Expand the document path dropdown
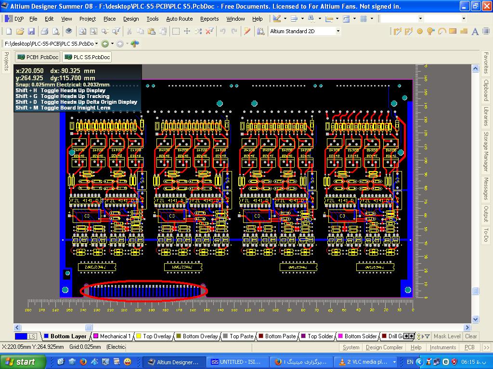This screenshot has height=369, width=493. tap(96, 44)
